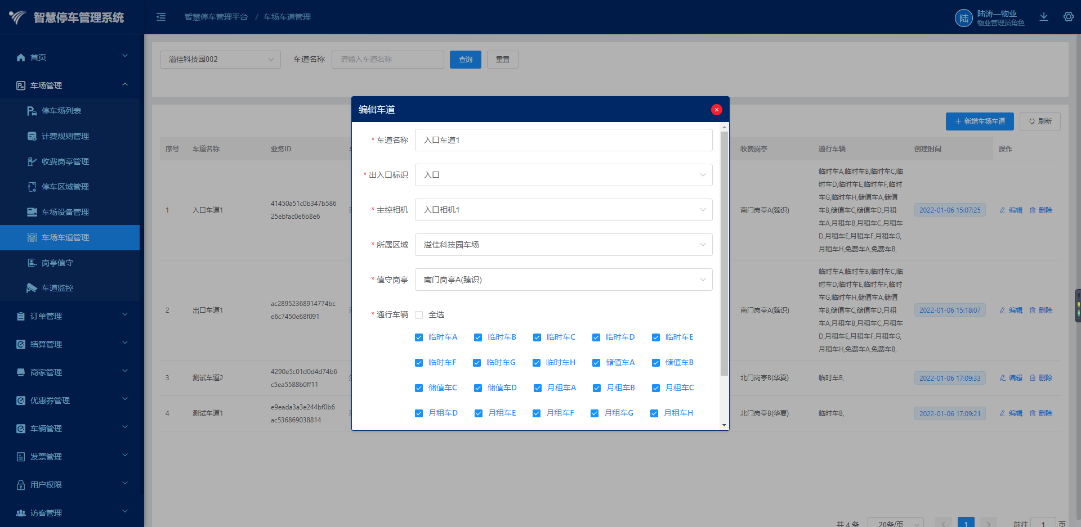Image resolution: width=1081 pixels, height=527 pixels.
Task: Expand the 订单管理 menu chevron
Action: (x=125, y=314)
